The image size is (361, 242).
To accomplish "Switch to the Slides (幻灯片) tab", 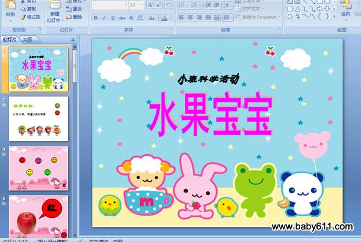I will click(x=10, y=39).
